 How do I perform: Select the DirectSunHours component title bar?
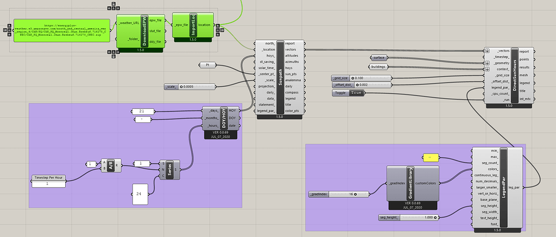pyautogui.click(x=515, y=75)
